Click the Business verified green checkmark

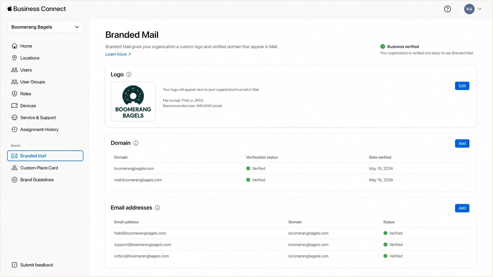tap(383, 47)
